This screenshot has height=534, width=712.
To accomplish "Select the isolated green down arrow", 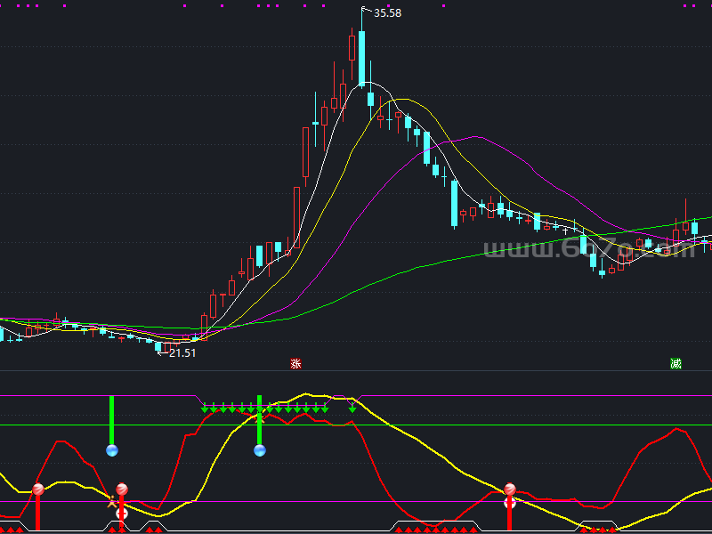I will [x=352, y=409].
